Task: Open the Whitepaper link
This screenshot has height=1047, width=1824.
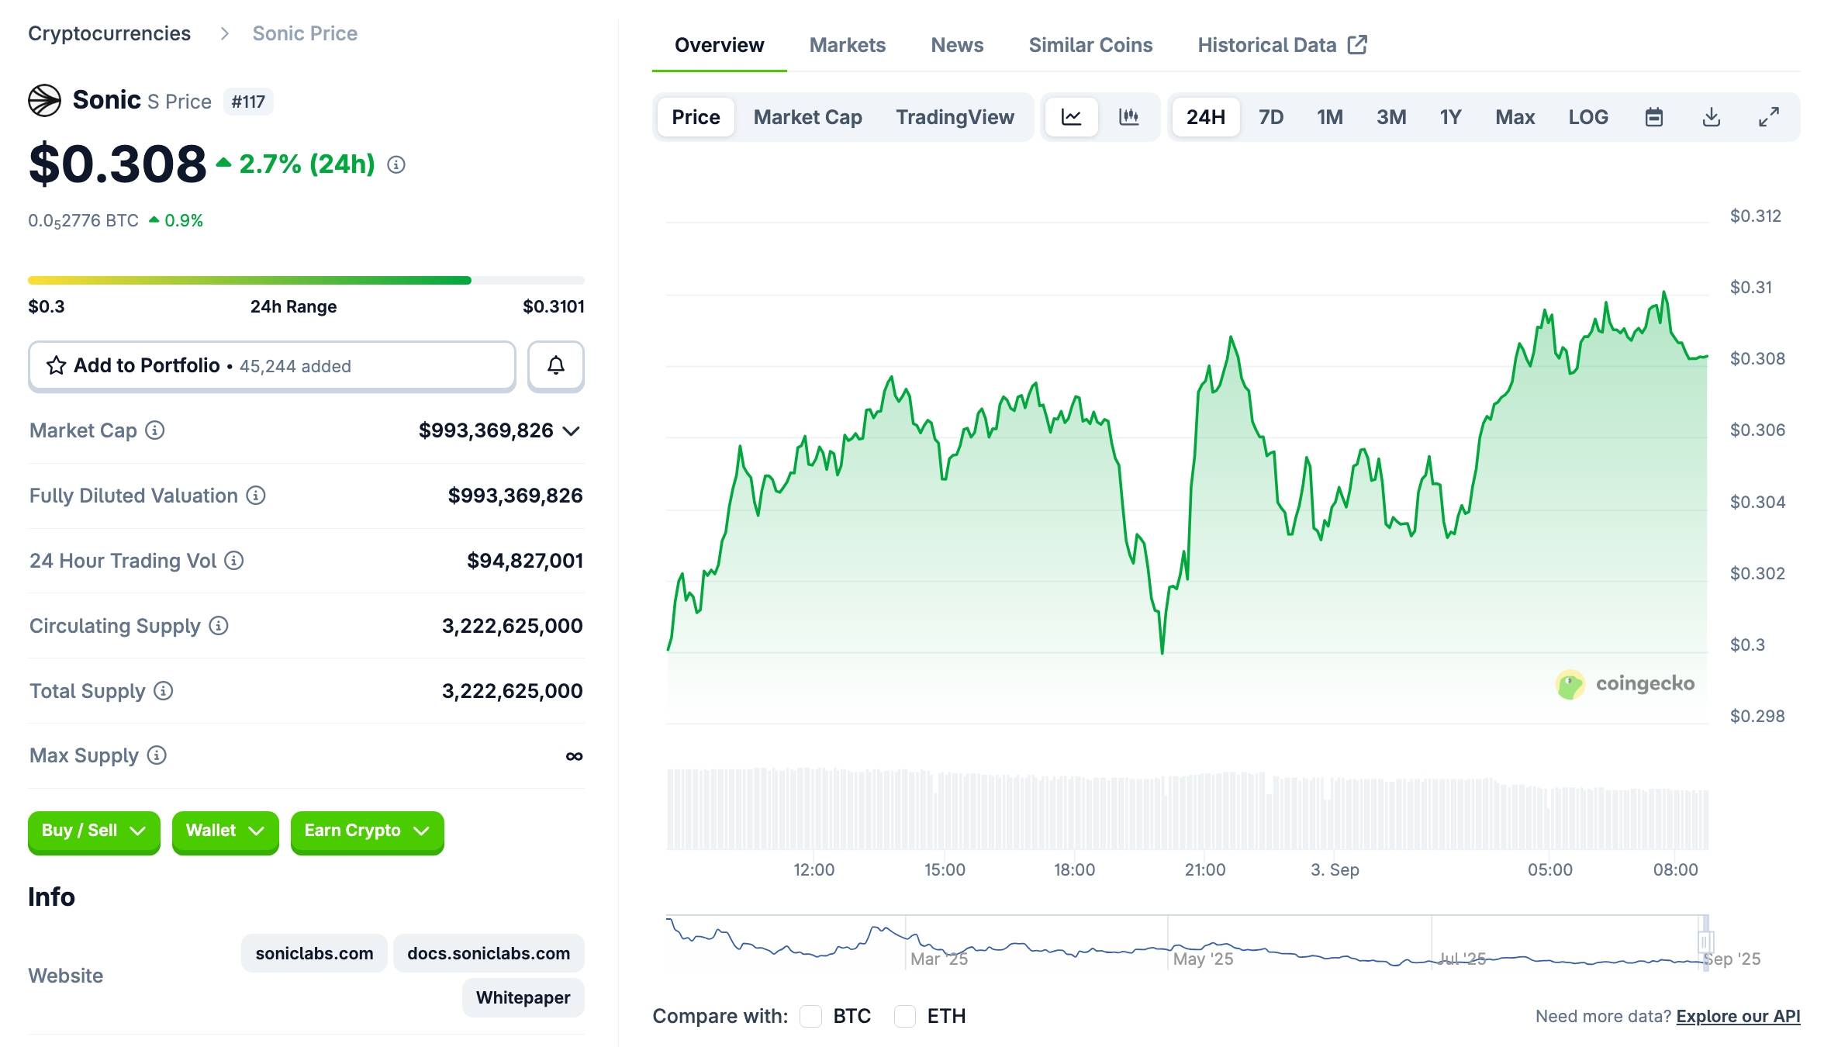Action: pyautogui.click(x=523, y=997)
